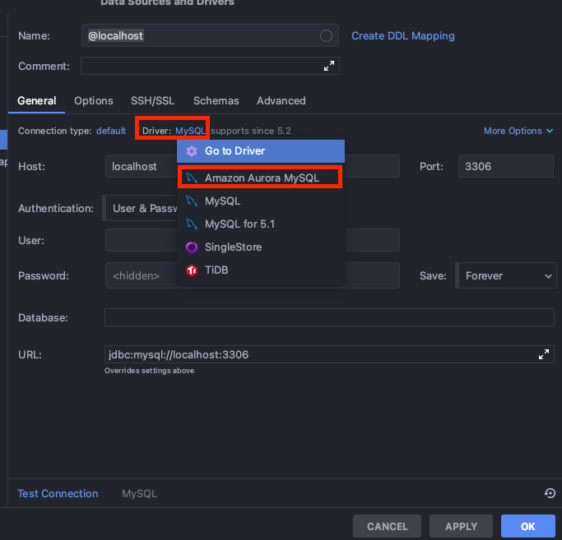
Task: Focus the Name input field
Action: pos(210,36)
